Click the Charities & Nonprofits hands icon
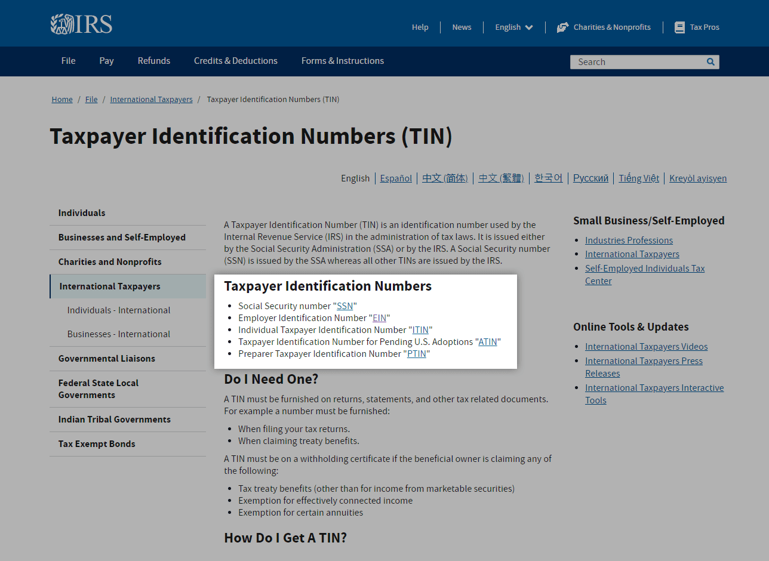This screenshot has height=561, width=769. pyautogui.click(x=562, y=27)
